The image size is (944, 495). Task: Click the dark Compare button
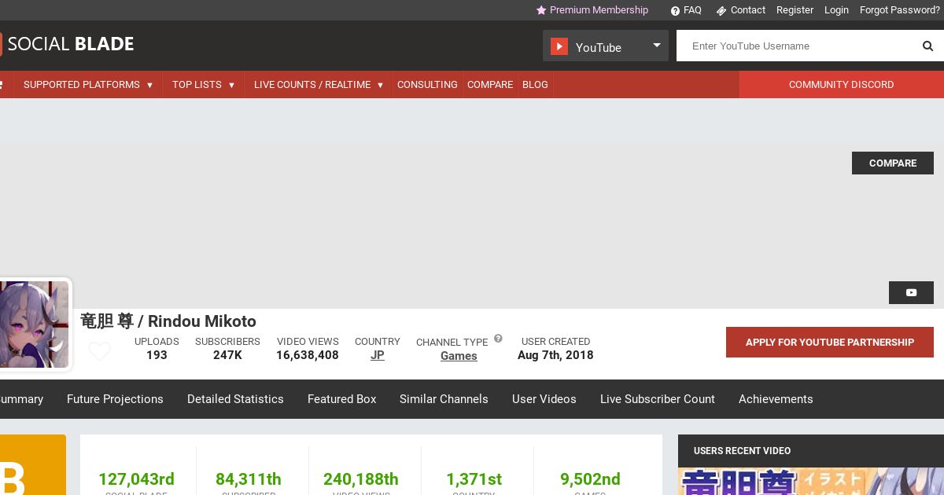point(893,163)
